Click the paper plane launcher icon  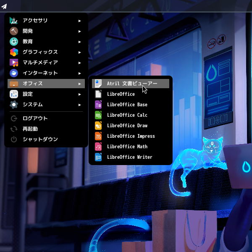4,6
